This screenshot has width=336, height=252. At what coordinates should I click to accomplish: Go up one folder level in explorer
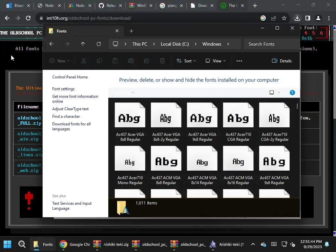pos(83,44)
